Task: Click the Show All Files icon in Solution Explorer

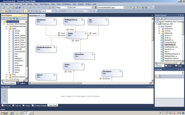Action: click(x=161, y=18)
